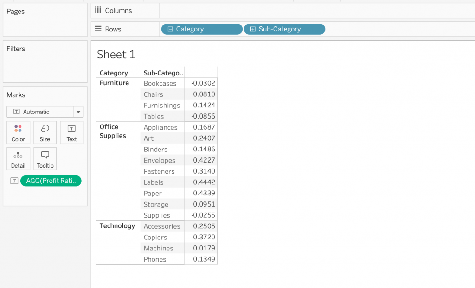Click the Text marks card icon
The height and width of the screenshot is (288, 475).
pos(71,129)
